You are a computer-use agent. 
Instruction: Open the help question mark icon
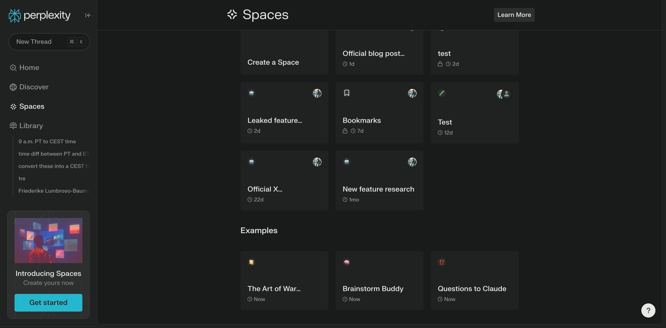(x=648, y=310)
